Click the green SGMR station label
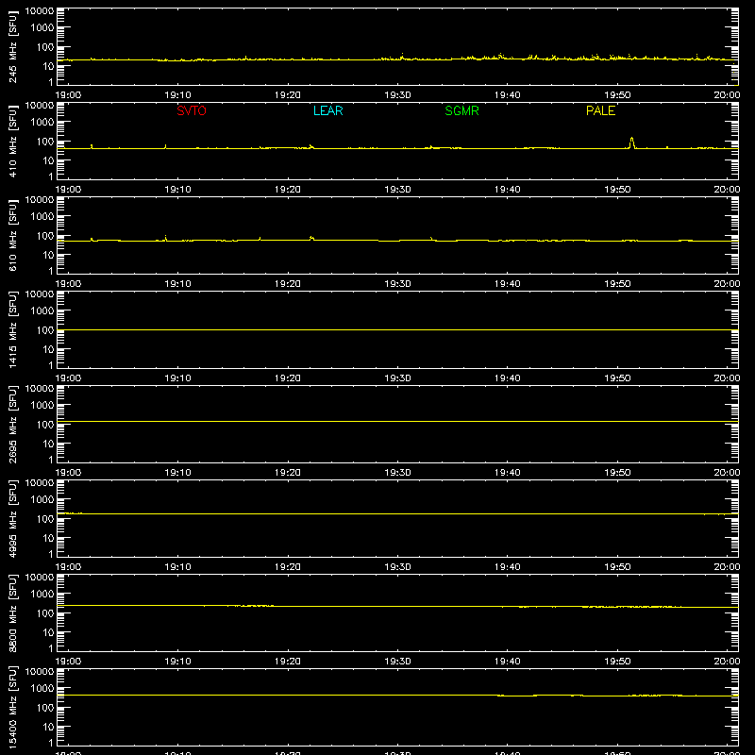This screenshot has width=755, height=755. pos(461,110)
